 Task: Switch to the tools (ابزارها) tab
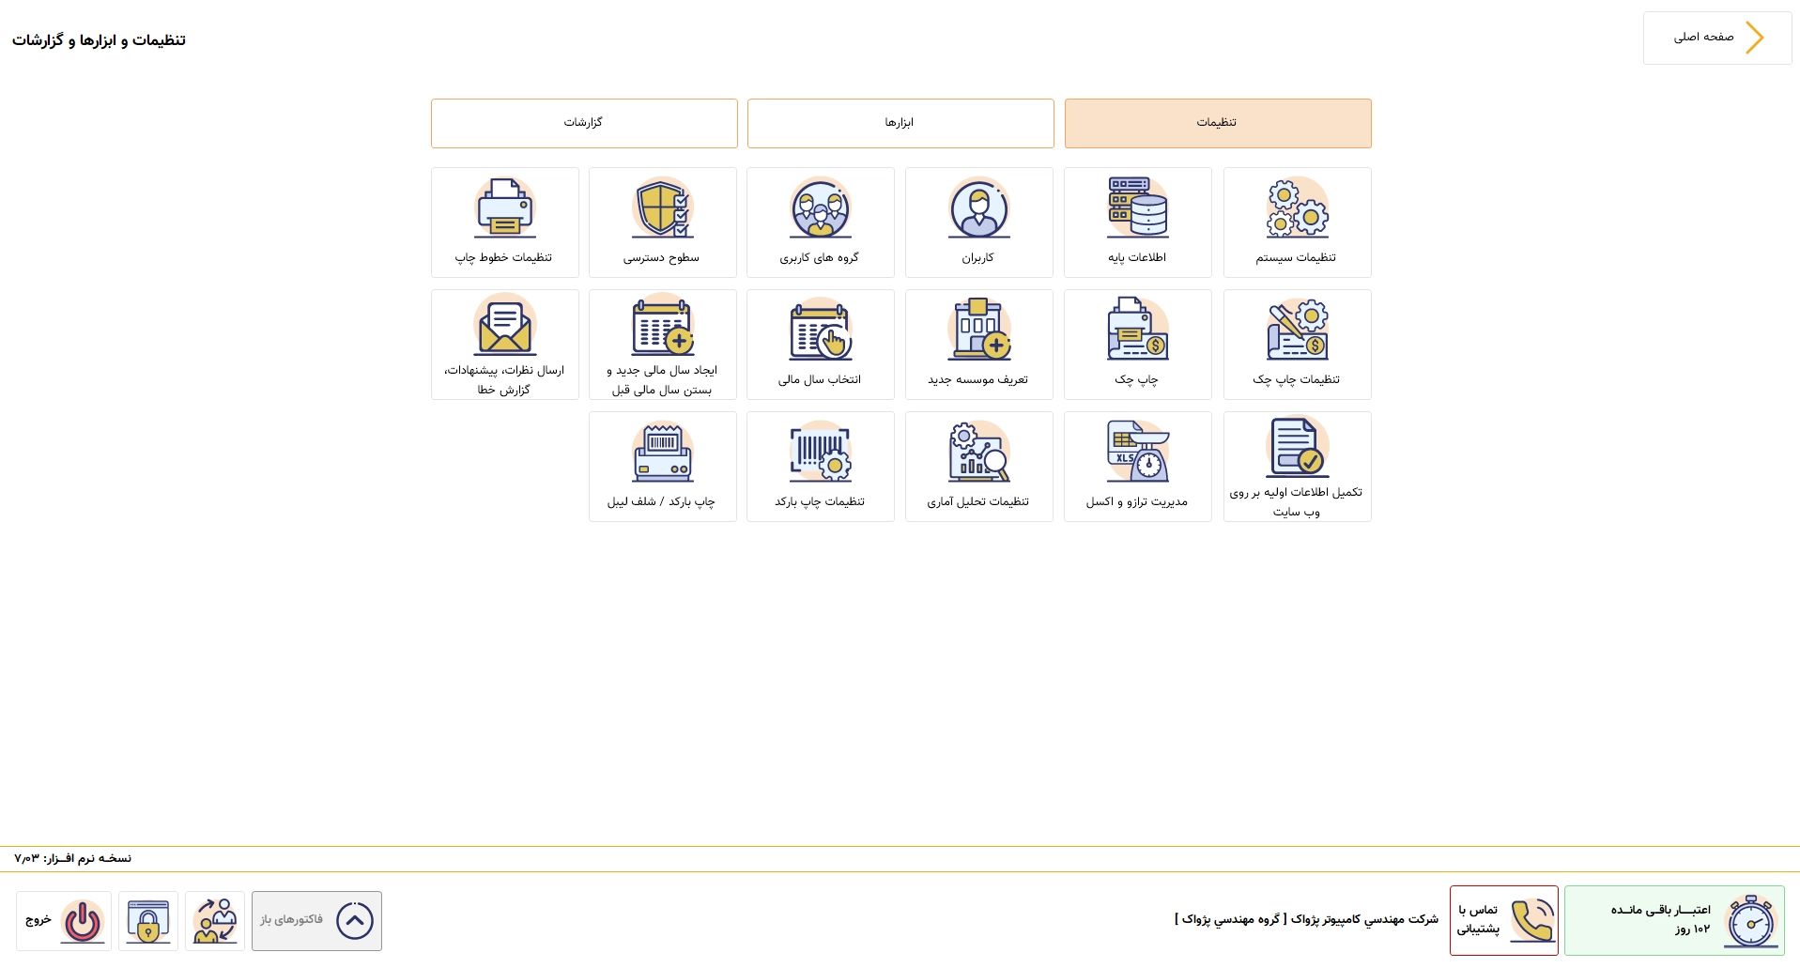[x=900, y=123]
